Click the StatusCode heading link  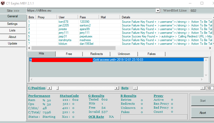pyautogui.click(x=69, y=96)
